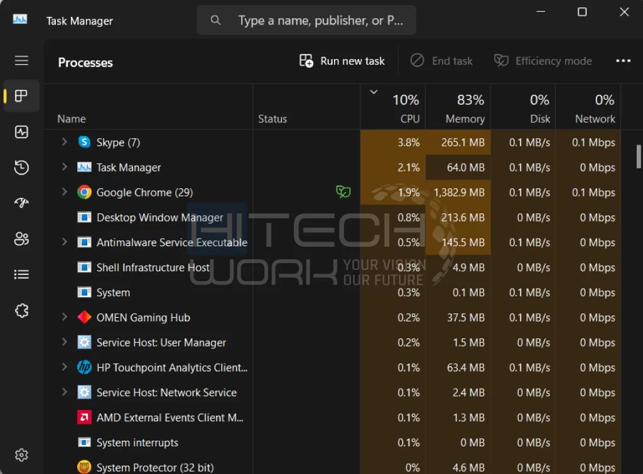Select the Processes sidebar icon

(x=21, y=96)
